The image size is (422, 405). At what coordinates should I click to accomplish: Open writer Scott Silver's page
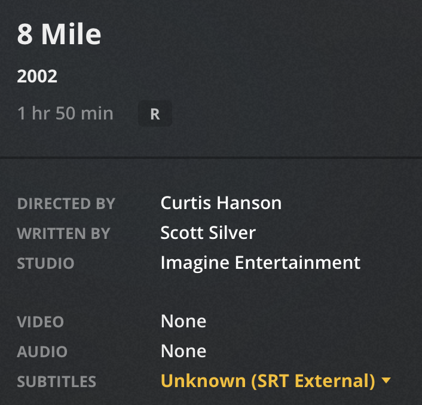[x=207, y=232]
